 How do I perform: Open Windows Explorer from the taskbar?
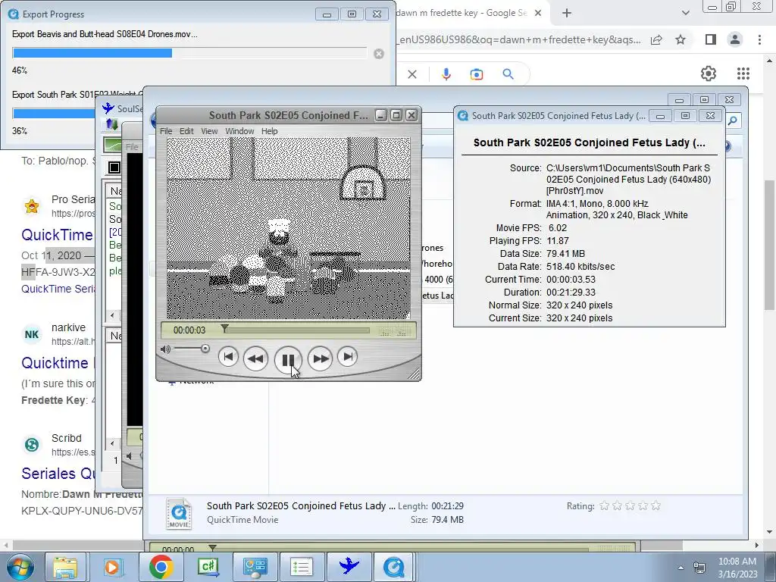tap(65, 567)
